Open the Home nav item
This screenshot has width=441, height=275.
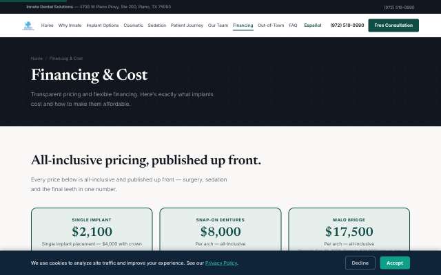click(48, 25)
